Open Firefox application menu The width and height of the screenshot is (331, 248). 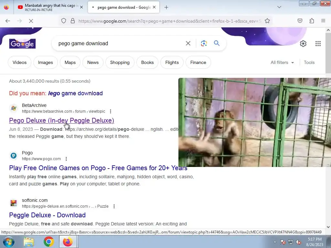point(323,21)
